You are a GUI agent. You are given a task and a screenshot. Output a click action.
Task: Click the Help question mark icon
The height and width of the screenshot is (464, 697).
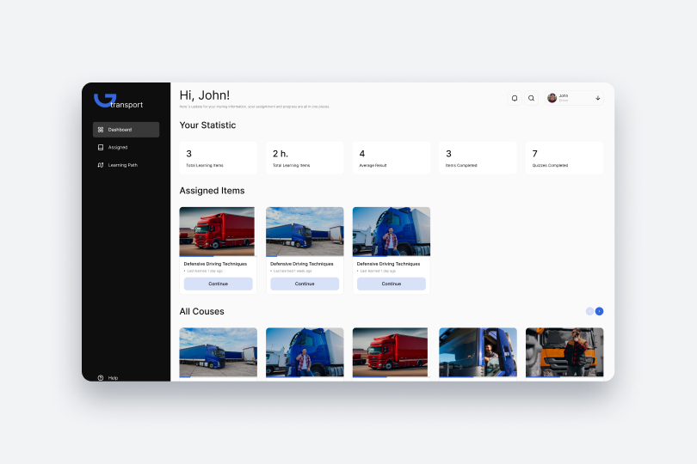click(101, 377)
